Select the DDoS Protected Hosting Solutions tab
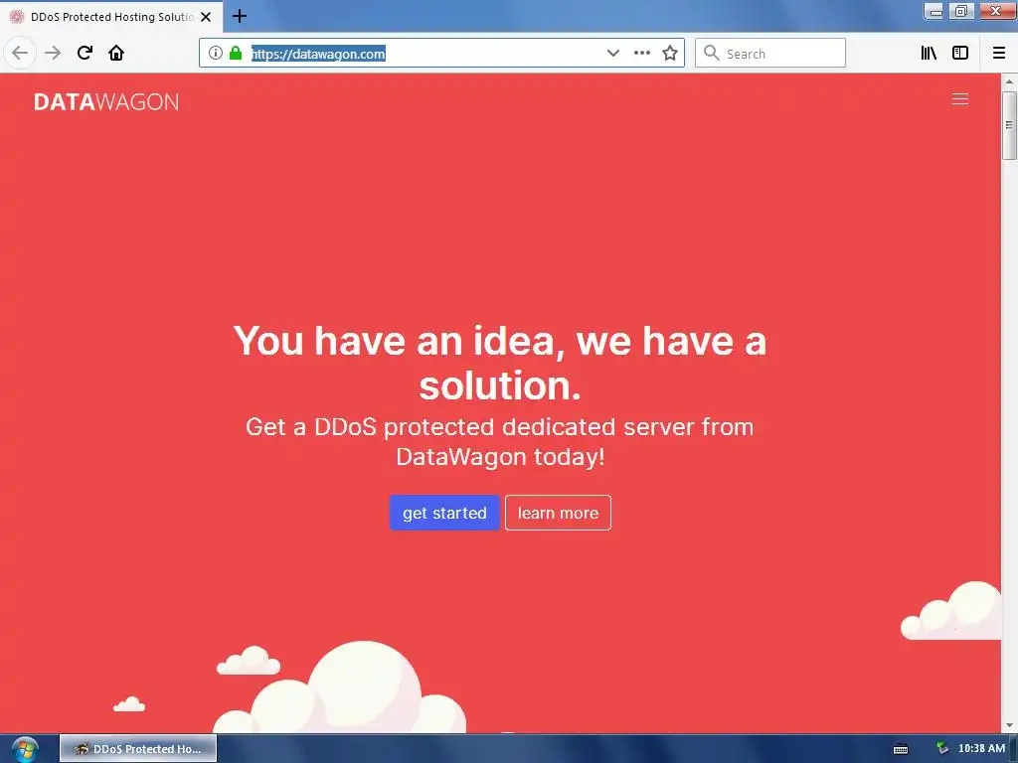Screen dimensions: 1018x763 (111, 17)
